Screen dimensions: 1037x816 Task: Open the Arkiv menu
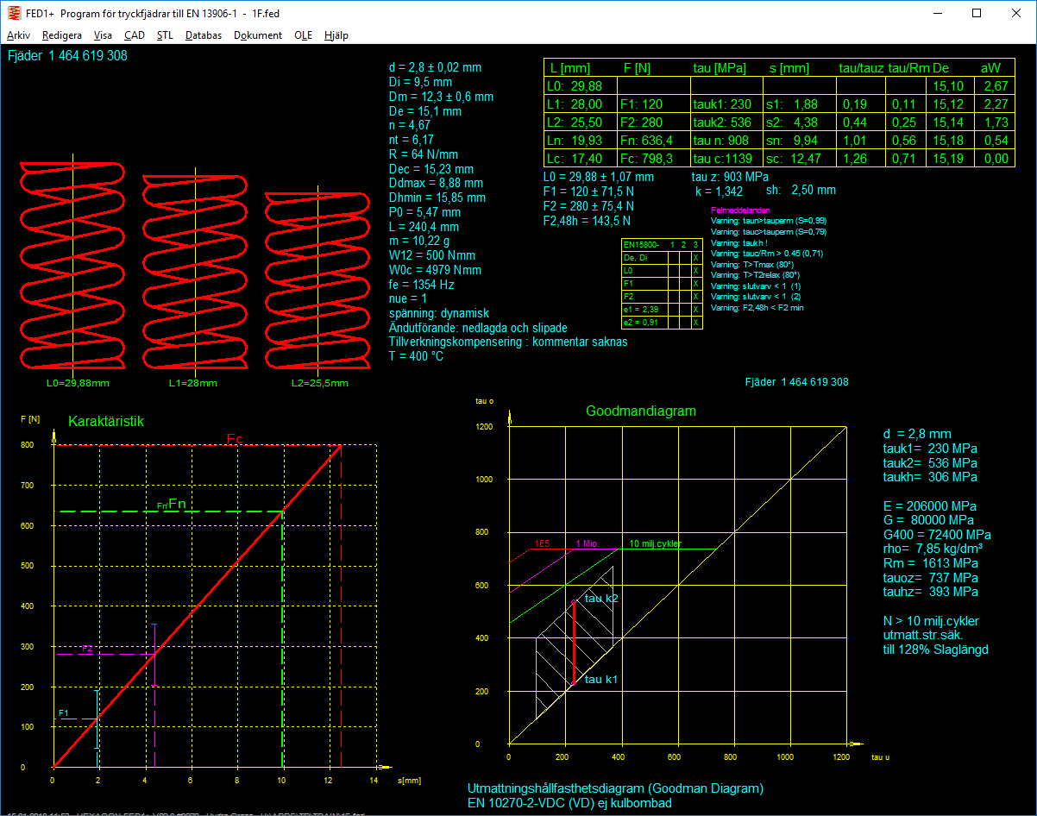click(18, 35)
